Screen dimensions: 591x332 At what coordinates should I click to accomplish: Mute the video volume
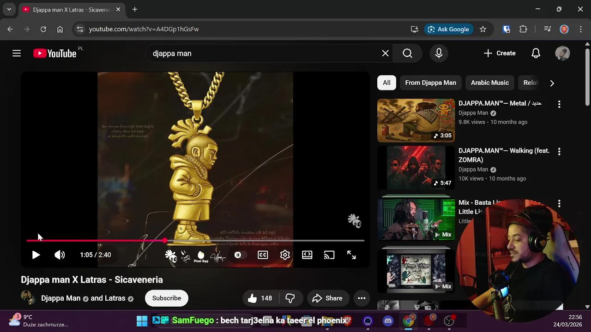60,255
